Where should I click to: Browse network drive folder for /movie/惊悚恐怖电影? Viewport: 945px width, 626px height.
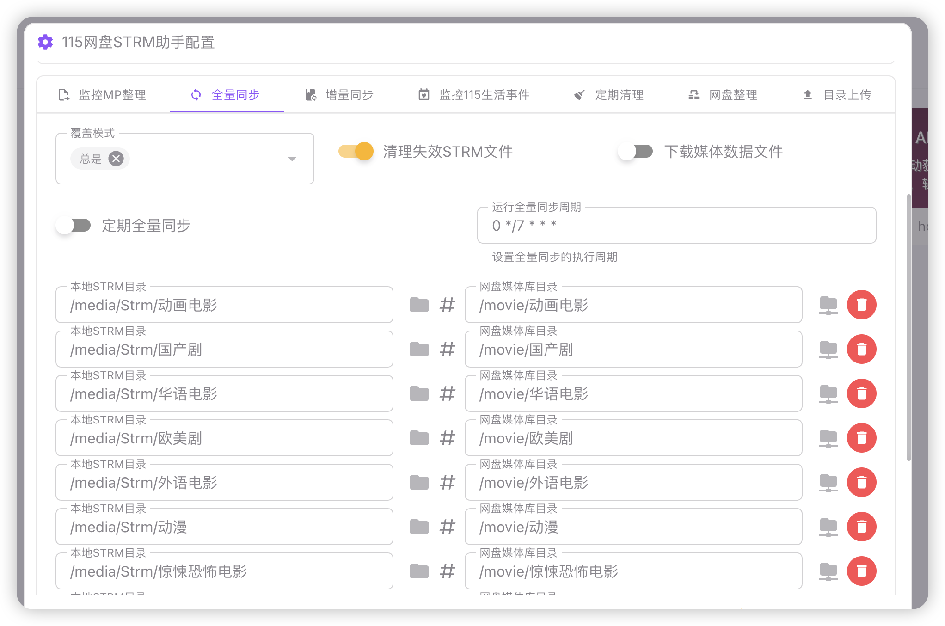(828, 571)
